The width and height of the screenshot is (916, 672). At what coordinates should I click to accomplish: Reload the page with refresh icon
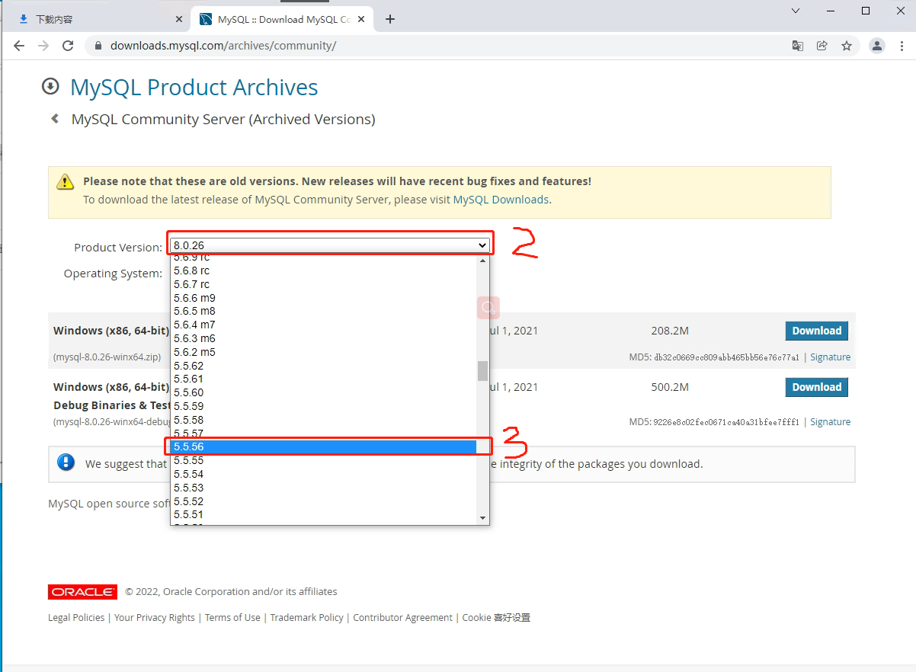coord(68,46)
